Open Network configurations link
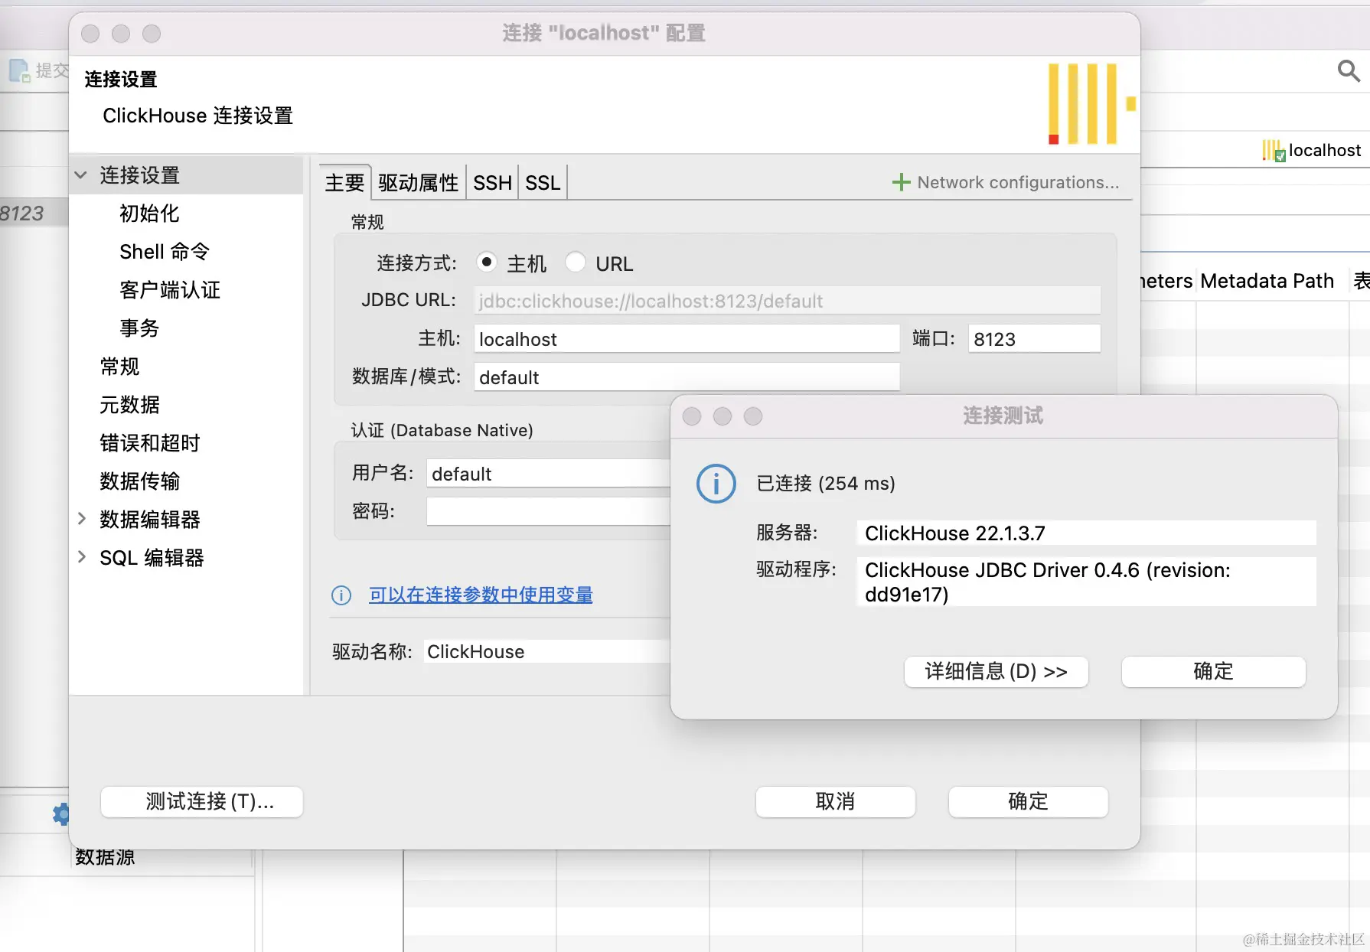 click(x=1018, y=182)
